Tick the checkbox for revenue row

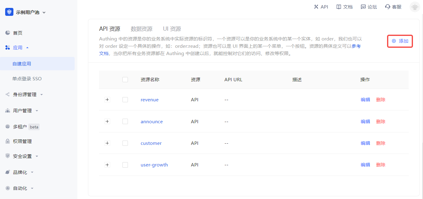(125, 100)
